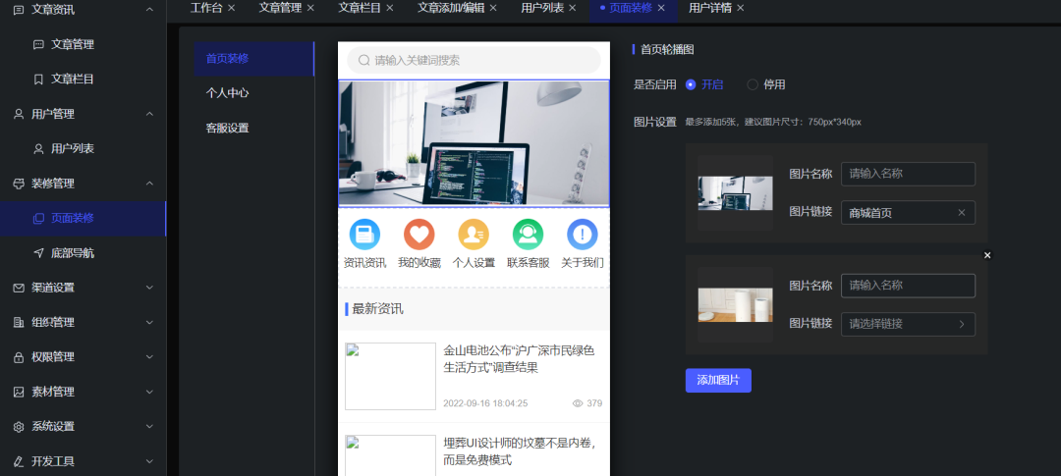Open the 请选择链接 link selector
The width and height of the screenshot is (1061, 476).
[x=908, y=324]
